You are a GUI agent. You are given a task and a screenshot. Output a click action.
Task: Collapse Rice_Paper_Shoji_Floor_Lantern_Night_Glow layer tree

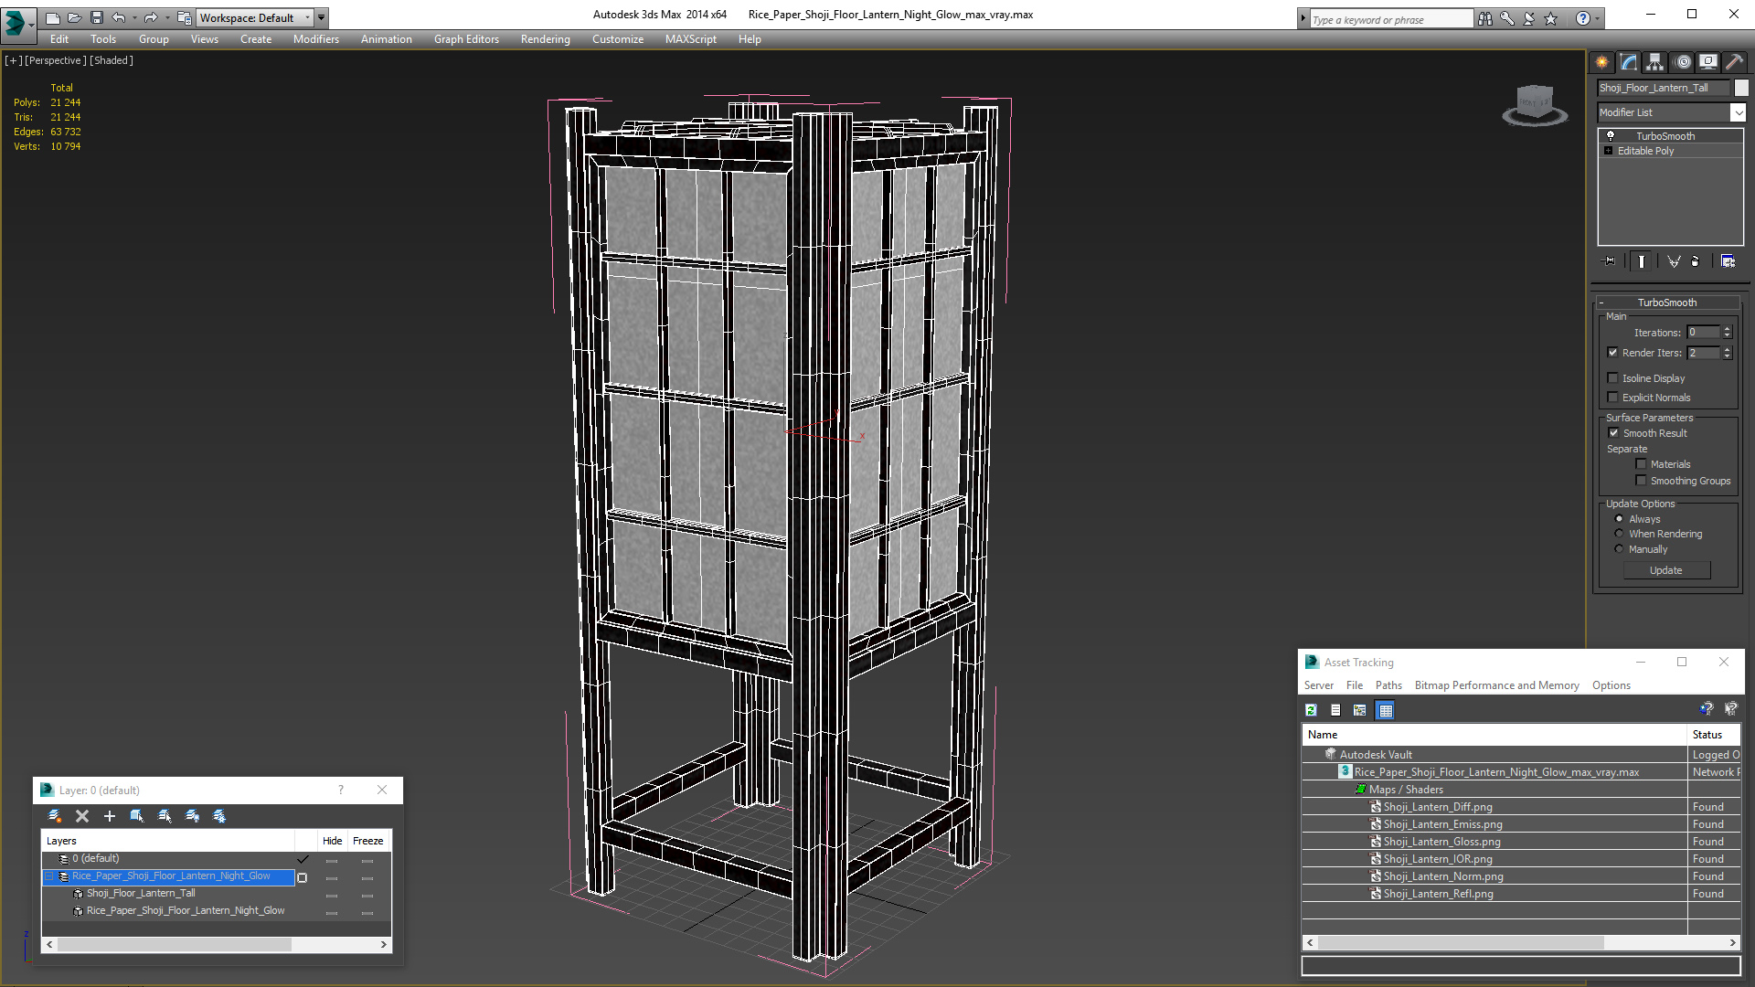(x=49, y=876)
